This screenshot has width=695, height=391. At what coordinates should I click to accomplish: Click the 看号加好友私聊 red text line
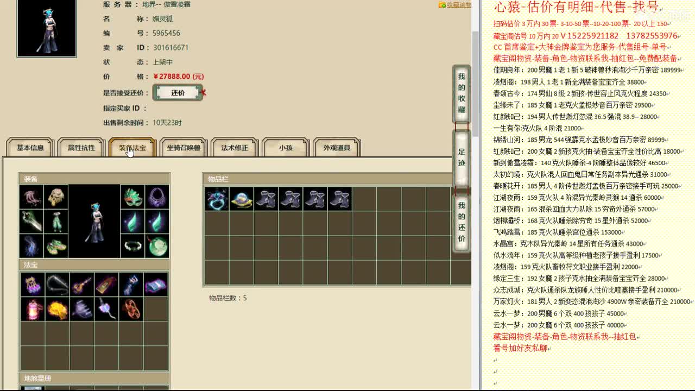pyautogui.click(x=522, y=349)
